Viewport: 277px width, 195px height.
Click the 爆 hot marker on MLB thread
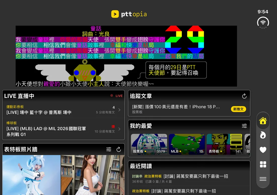tap(113, 127)
